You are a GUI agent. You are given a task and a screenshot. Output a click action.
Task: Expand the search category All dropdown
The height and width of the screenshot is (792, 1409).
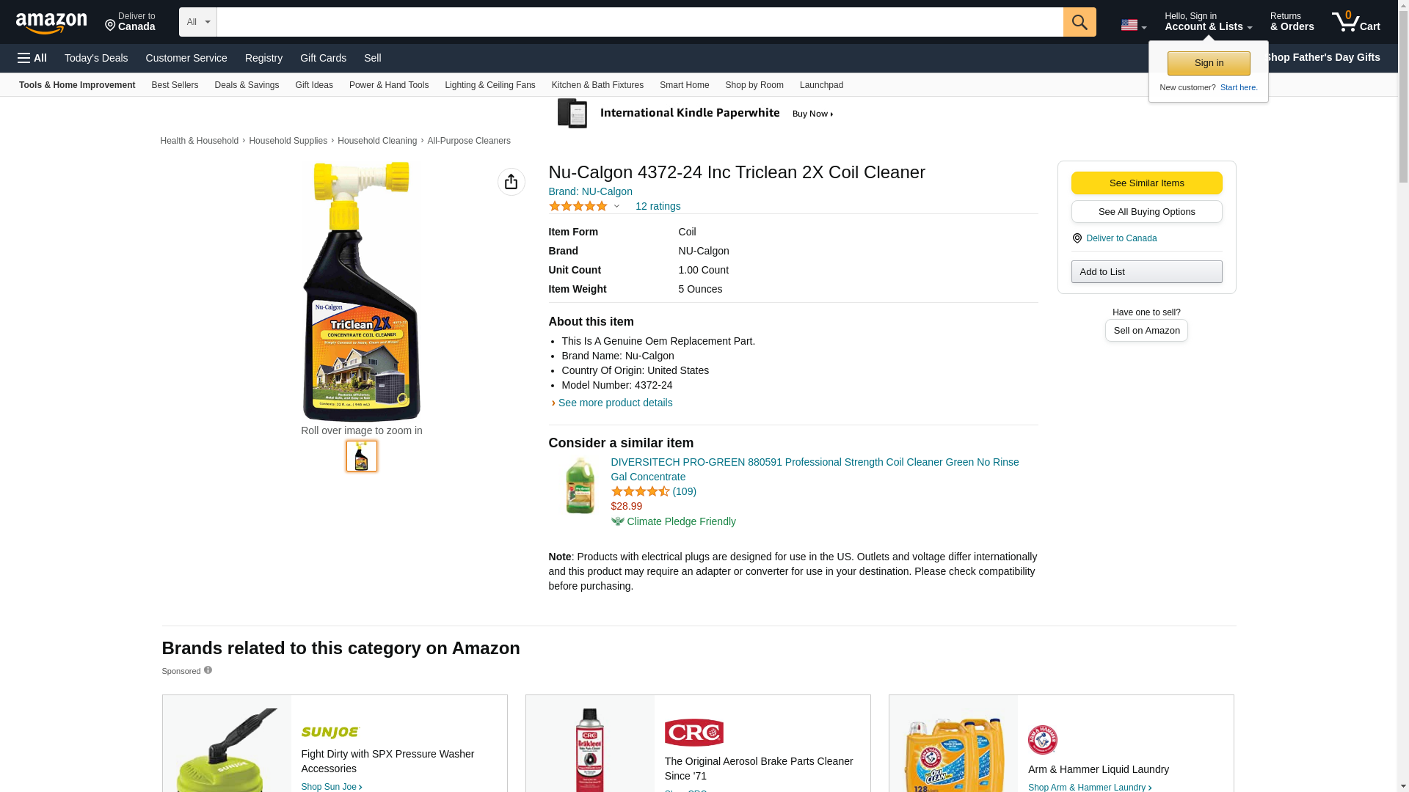pyautogui.click(x=197, y=22)
